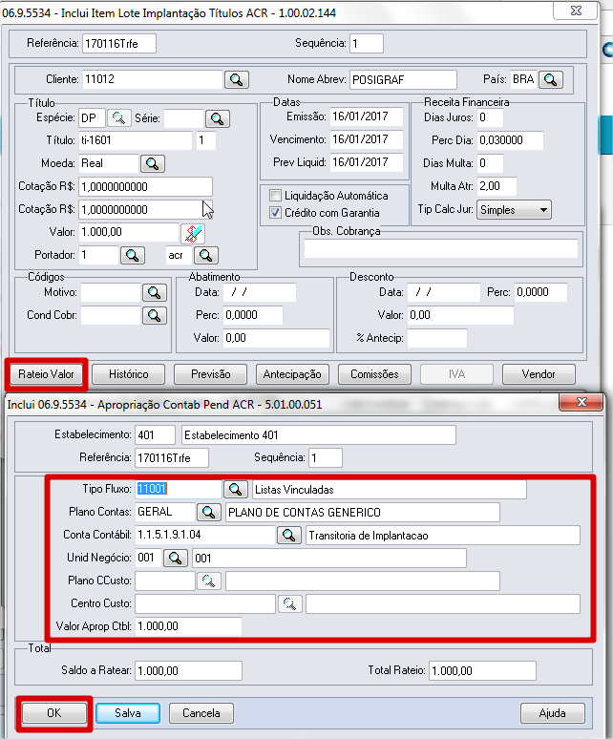Click the Perc Dia field 0,030000
Image resolution: width=613 pixels, height=739 pixels.
(510, 140)
